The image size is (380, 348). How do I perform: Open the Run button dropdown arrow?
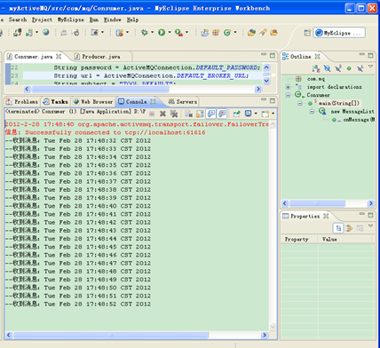tap(170, 33)
